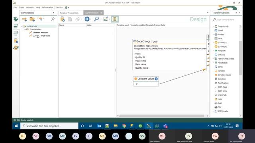Image resolution: width=255 pixels, height=143 pixels.
Task: Click the E-mail transfer object icon
Action: (x=216, y=31)
